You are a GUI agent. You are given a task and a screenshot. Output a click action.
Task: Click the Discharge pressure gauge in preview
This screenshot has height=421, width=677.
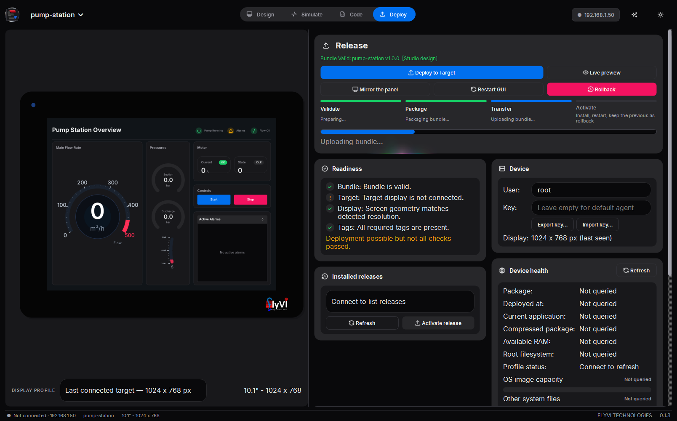[168, 216]
